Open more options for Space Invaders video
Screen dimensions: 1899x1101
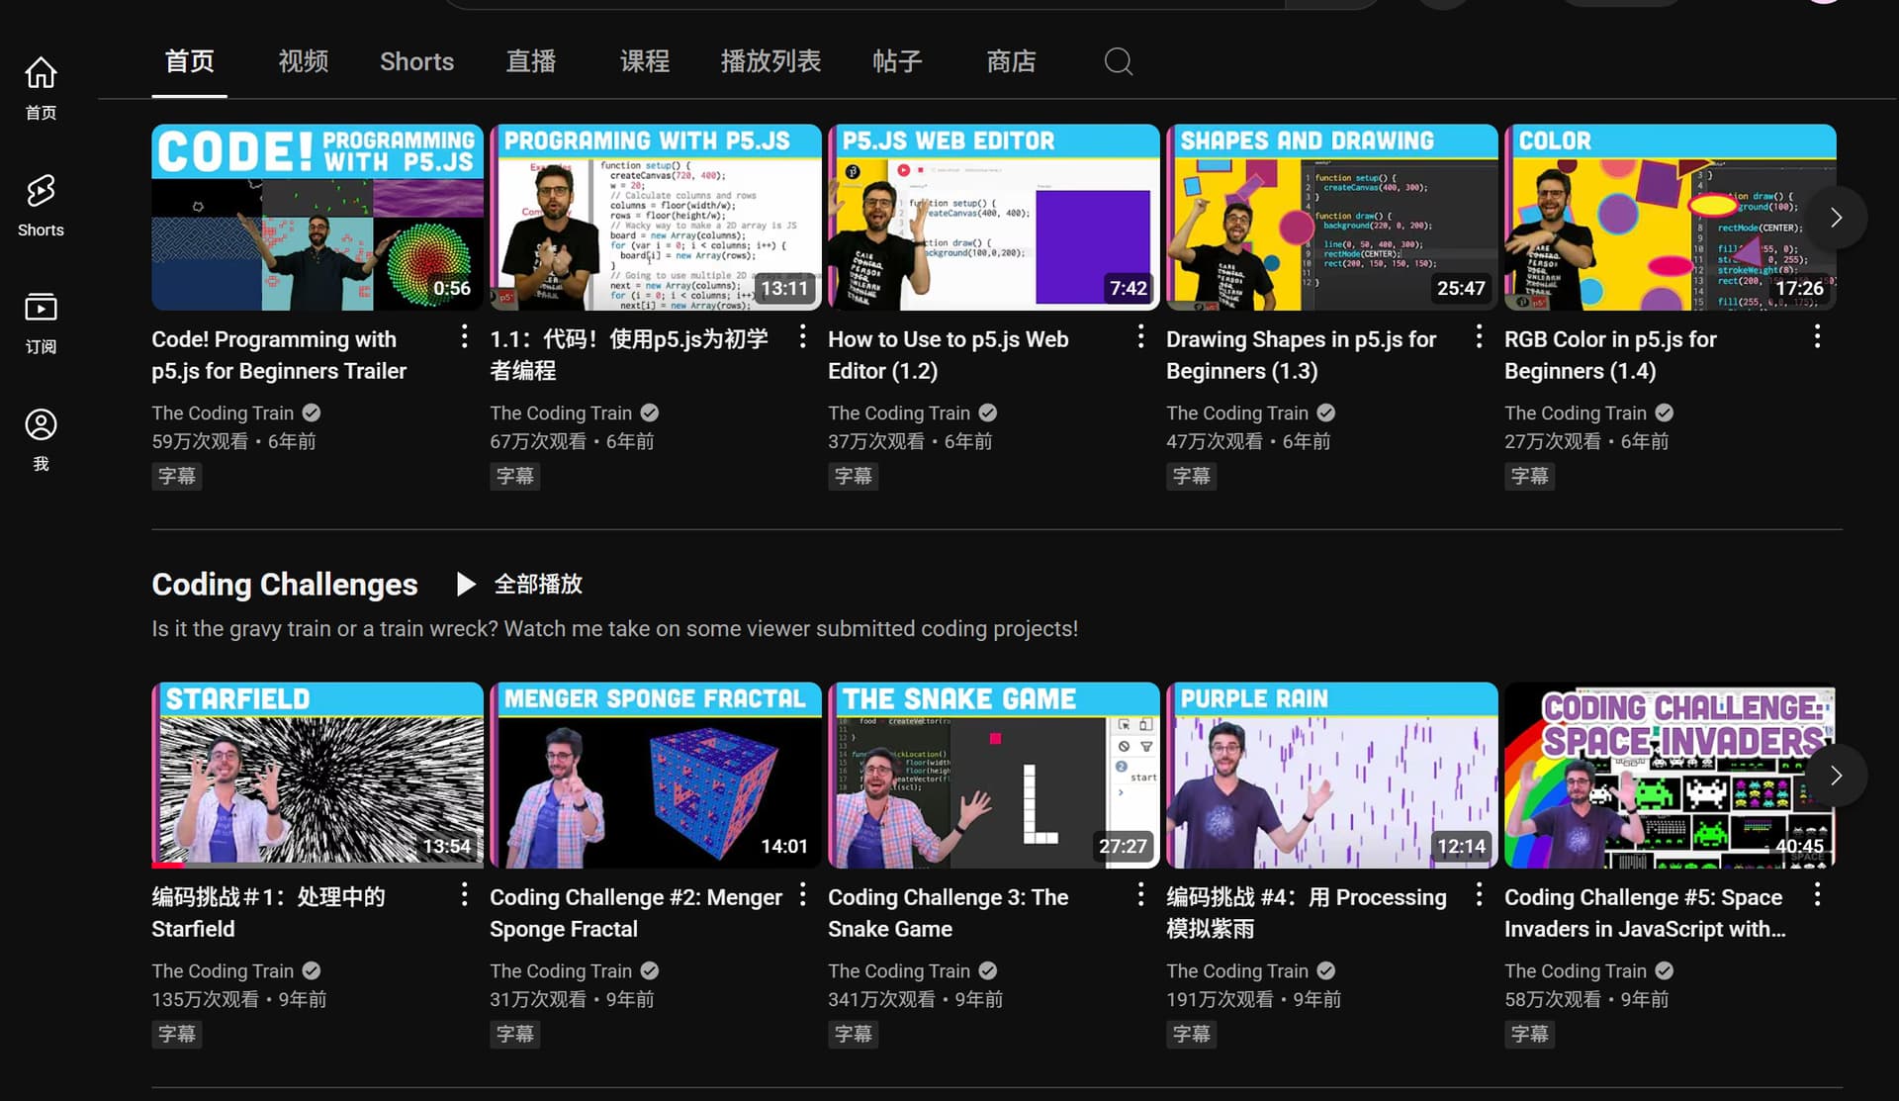[x=1817, y=895]
